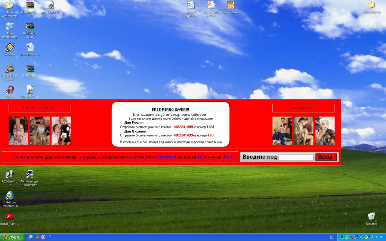Open the пуск Start menu
This screenshot has width=386, height=241.
[x=13, y=237]
